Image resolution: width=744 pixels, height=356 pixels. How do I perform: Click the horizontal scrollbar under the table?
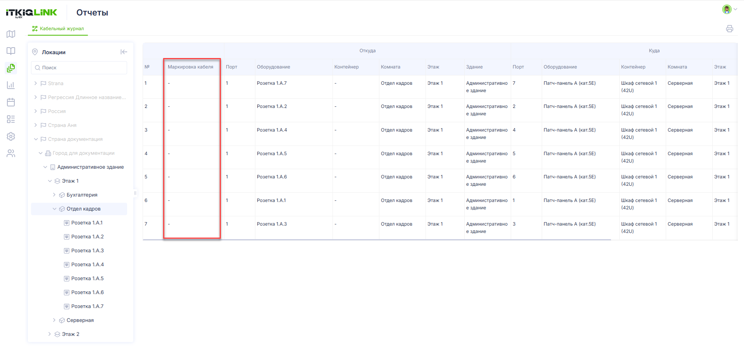[377, 240]
